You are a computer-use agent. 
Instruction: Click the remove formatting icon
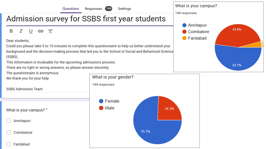coord(50,31)
